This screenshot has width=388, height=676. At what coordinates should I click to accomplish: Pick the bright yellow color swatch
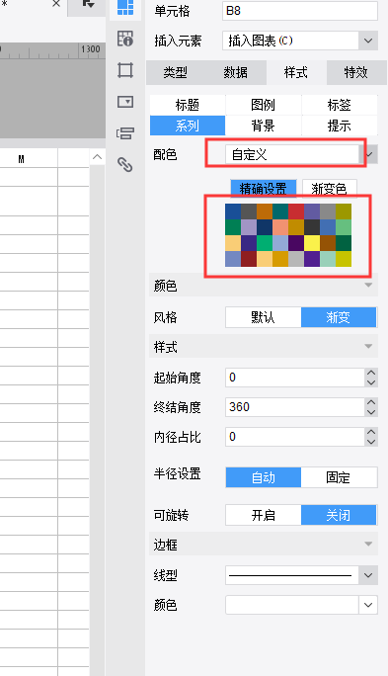(312, 243)
